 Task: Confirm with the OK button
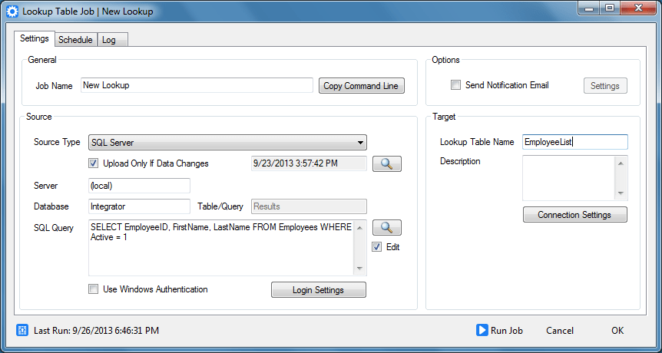click(x=617, y=331)
